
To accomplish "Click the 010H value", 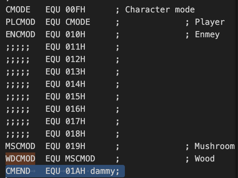I will click(75, 34).
